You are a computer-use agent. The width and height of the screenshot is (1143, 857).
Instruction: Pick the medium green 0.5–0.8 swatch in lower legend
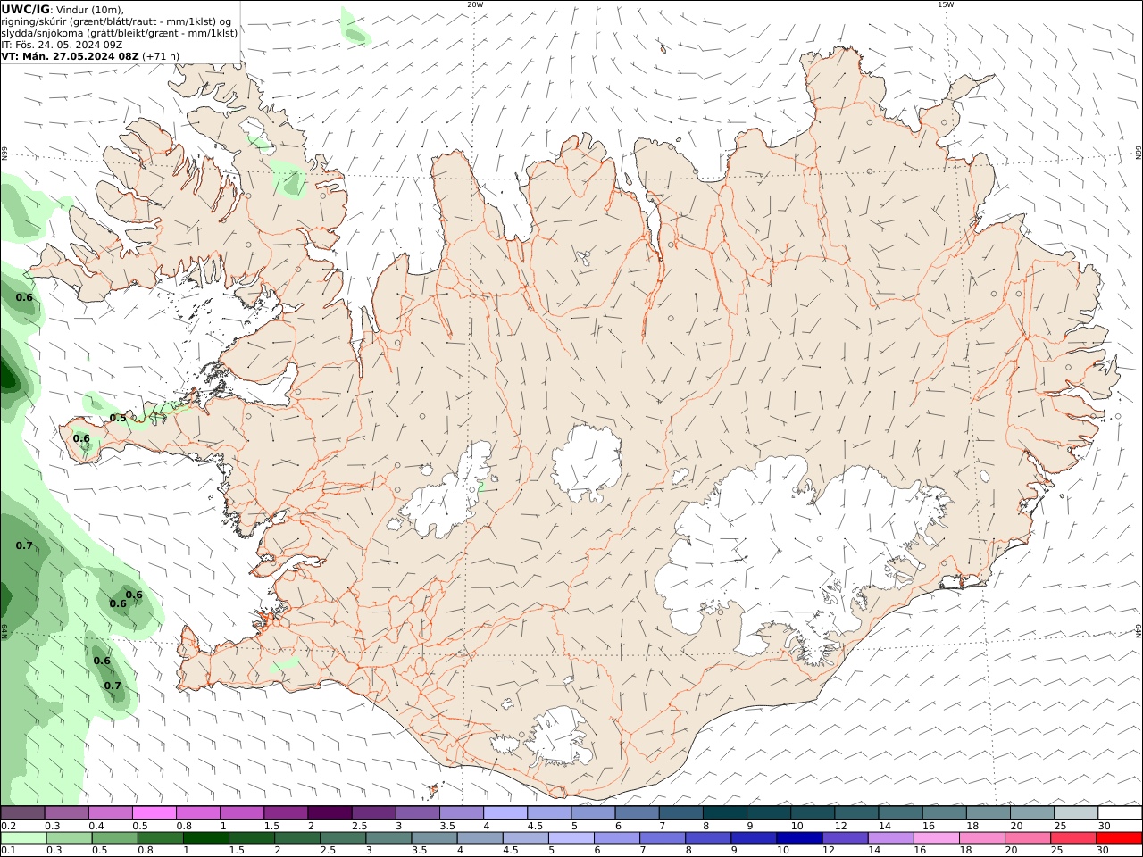114,838
